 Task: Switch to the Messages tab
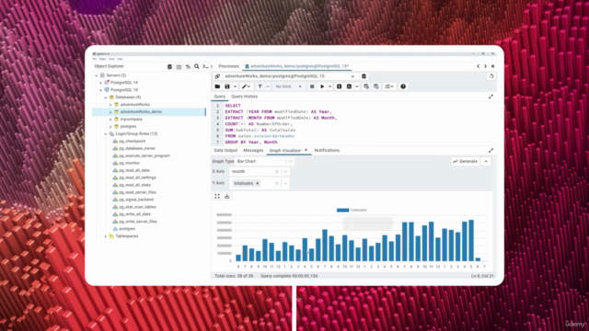click(253, 151)
